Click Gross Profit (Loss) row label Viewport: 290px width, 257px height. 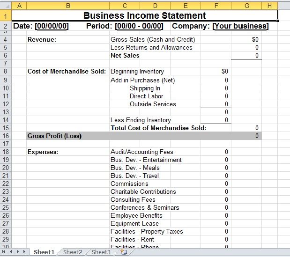(x=54, y=136)
